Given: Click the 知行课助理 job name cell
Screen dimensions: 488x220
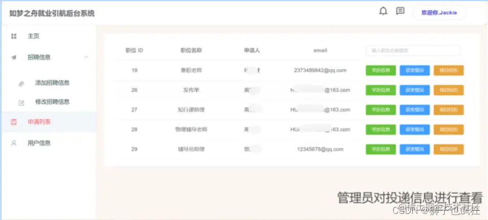Looking at the screenshot, I should pos(191,110).
